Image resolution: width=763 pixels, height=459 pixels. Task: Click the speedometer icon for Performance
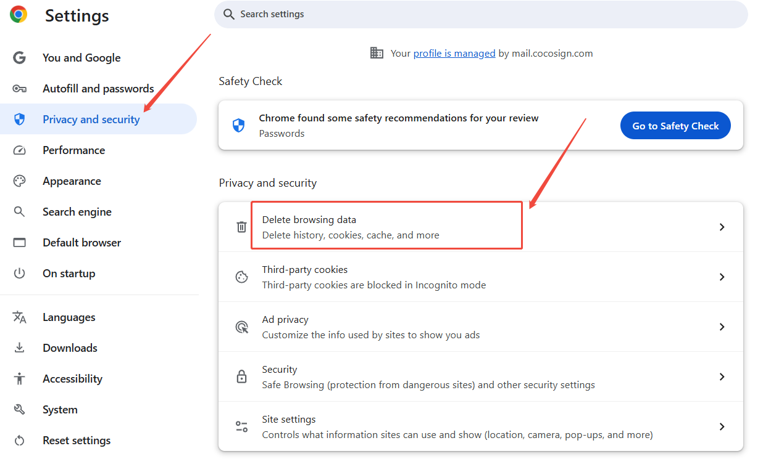(x=20, y=150)
